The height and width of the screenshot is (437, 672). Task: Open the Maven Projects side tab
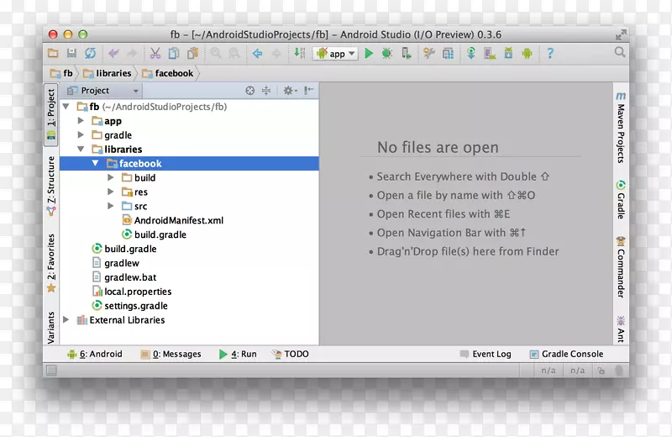click(621, 128)
